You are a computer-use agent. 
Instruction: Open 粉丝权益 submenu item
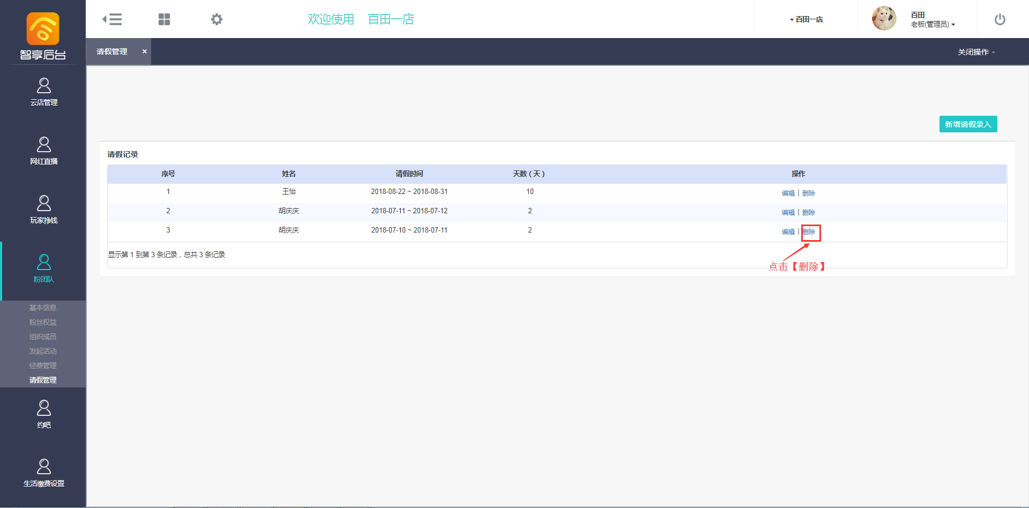point(43,322)
